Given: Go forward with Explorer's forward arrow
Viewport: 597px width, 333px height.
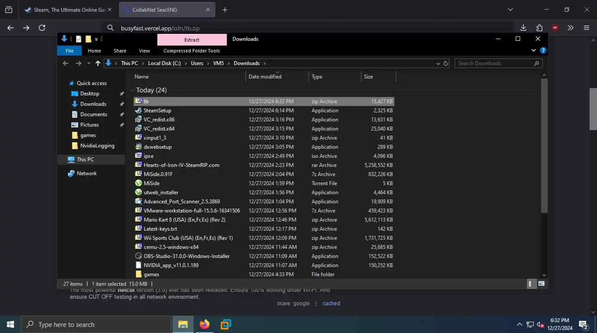Looking at the screenshot, I should pos(79,63).
